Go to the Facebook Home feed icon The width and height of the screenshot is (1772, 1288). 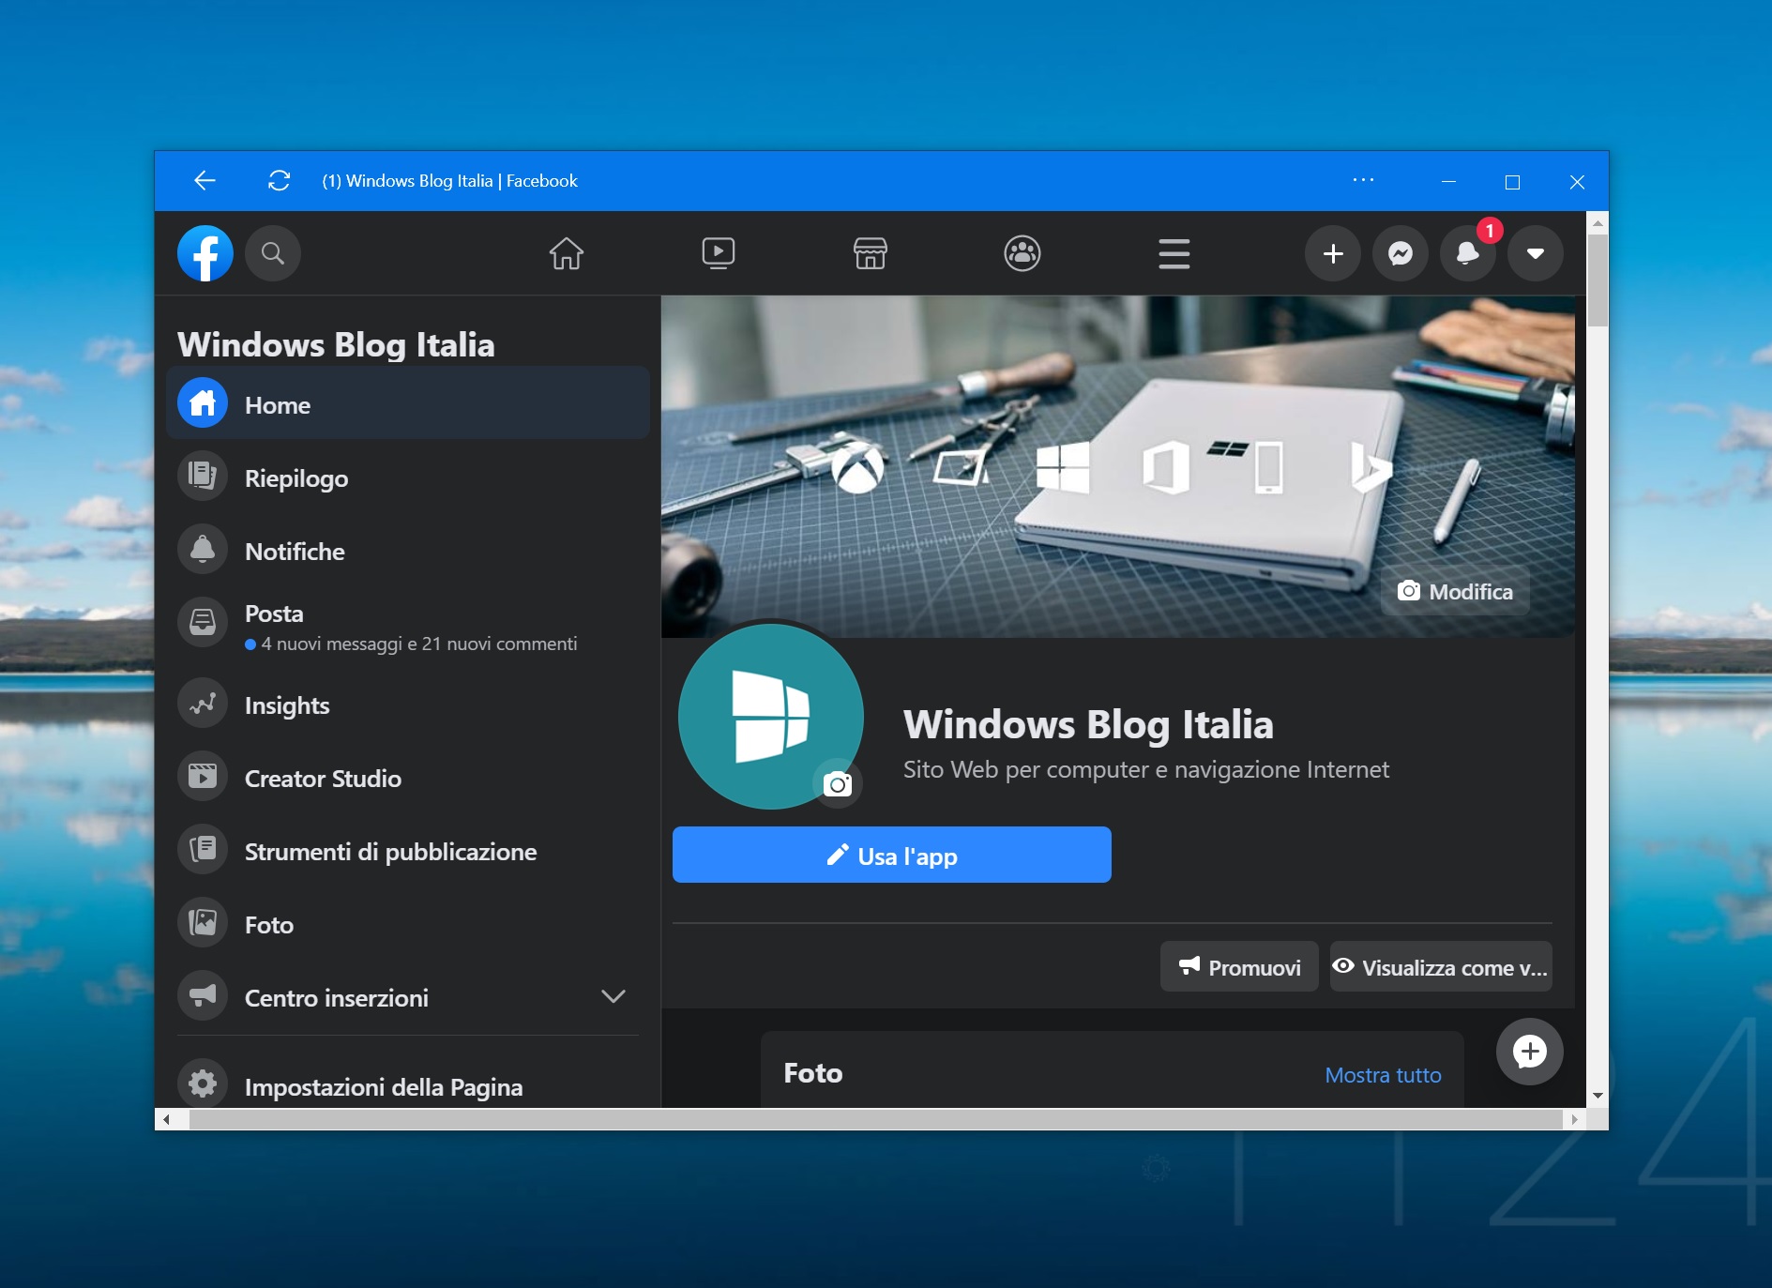tap(567, 253)
